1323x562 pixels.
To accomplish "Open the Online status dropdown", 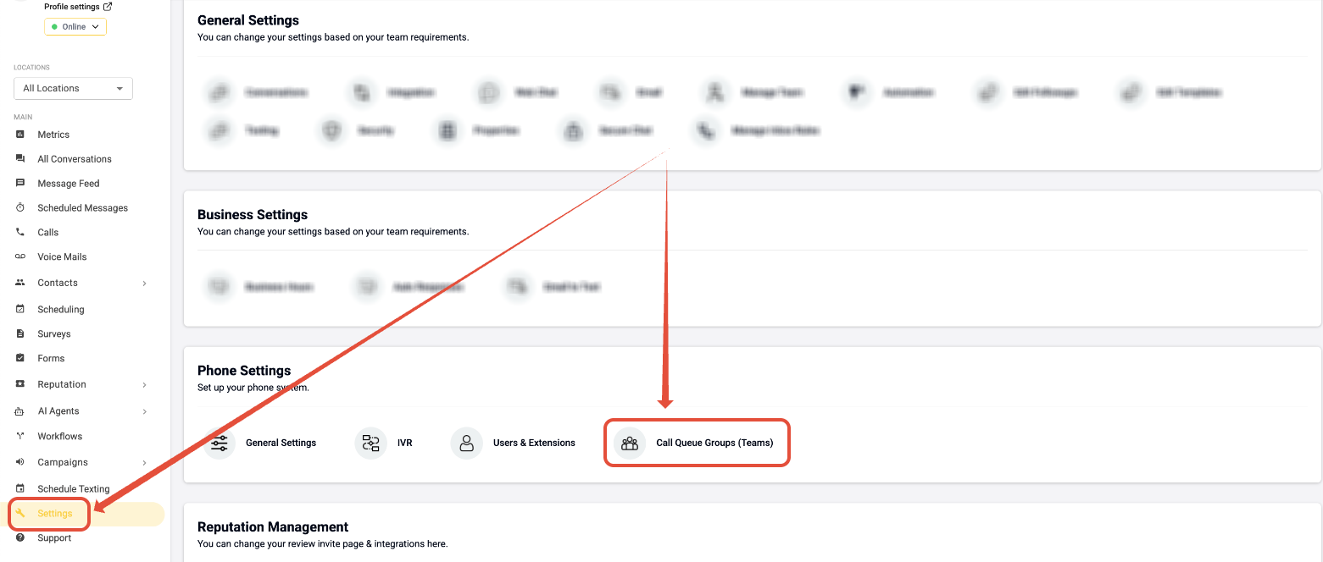I will click(x=75, y=27).
